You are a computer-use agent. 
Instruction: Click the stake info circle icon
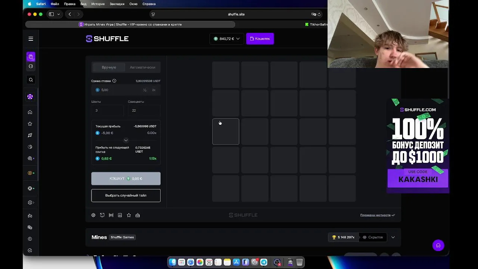114,81
